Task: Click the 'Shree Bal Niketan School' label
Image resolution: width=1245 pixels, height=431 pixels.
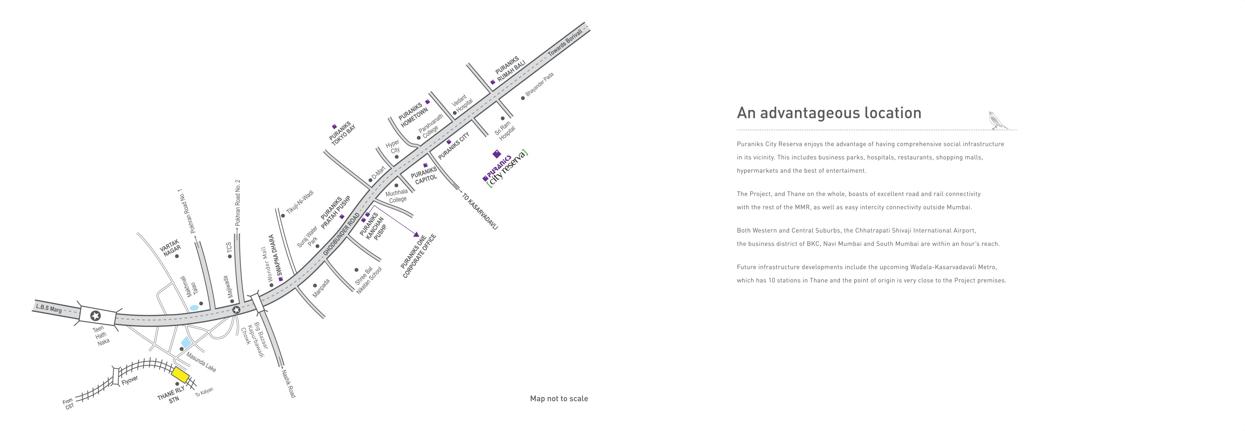Action: click(368, 280)
